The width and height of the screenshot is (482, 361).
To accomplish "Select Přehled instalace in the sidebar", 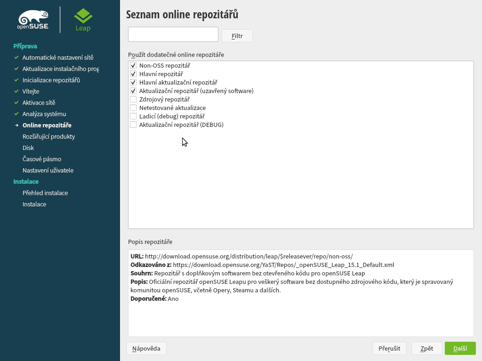I will point(45,193).
